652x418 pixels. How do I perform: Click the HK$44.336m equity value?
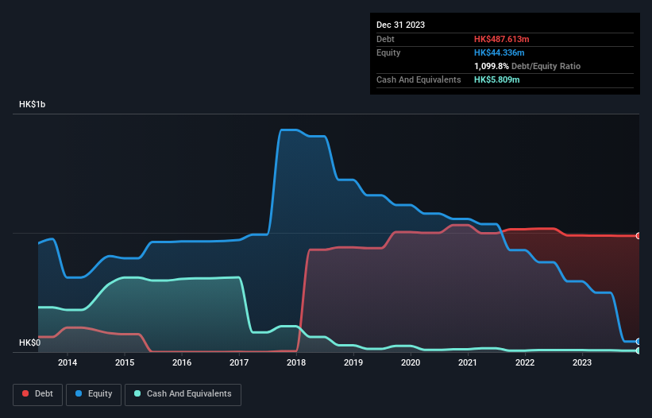click(x=499, y=52)
